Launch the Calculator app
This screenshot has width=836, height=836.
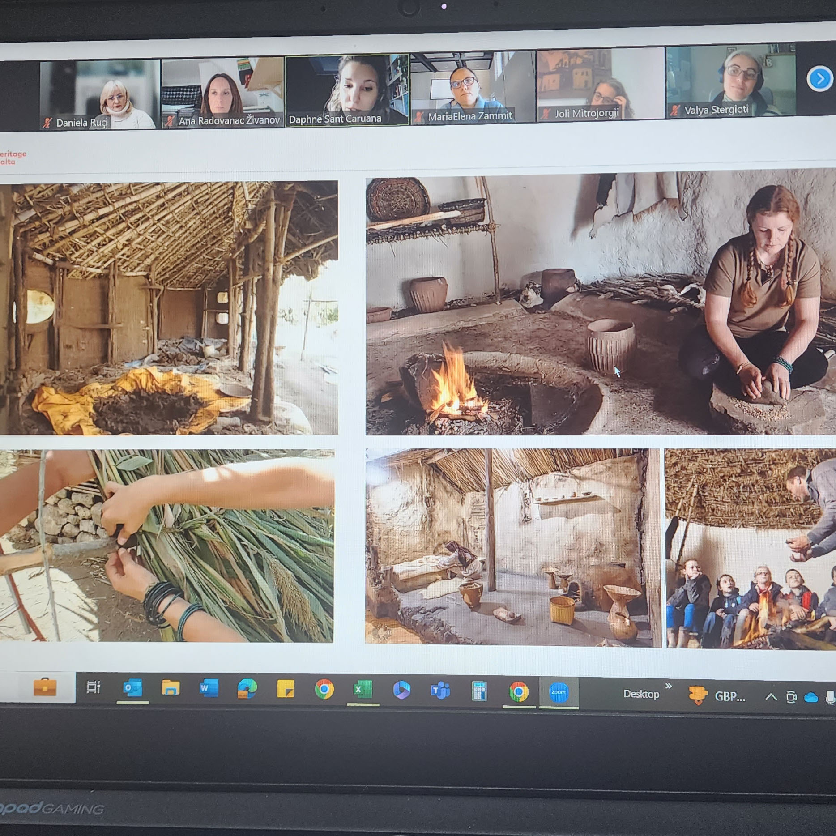tap(479, 691)
